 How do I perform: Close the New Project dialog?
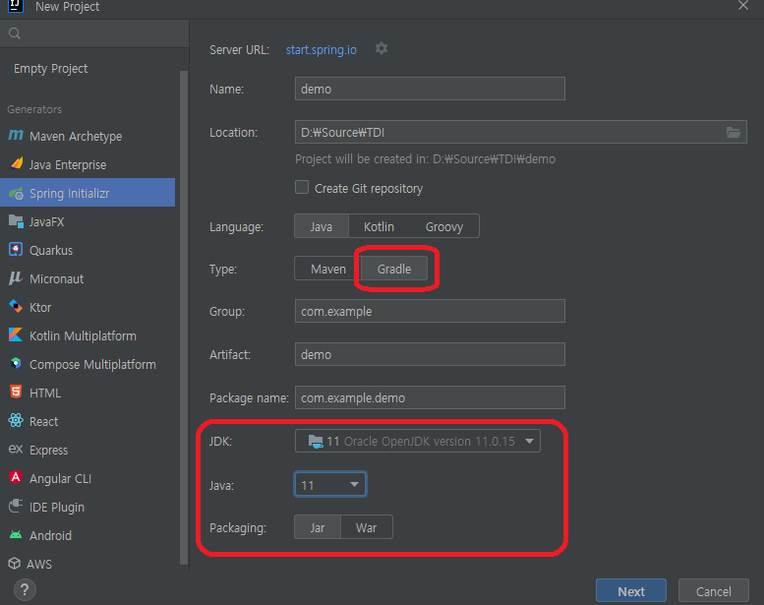743,6
